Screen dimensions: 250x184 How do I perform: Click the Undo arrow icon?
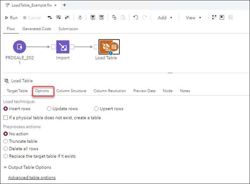[136, 18]
